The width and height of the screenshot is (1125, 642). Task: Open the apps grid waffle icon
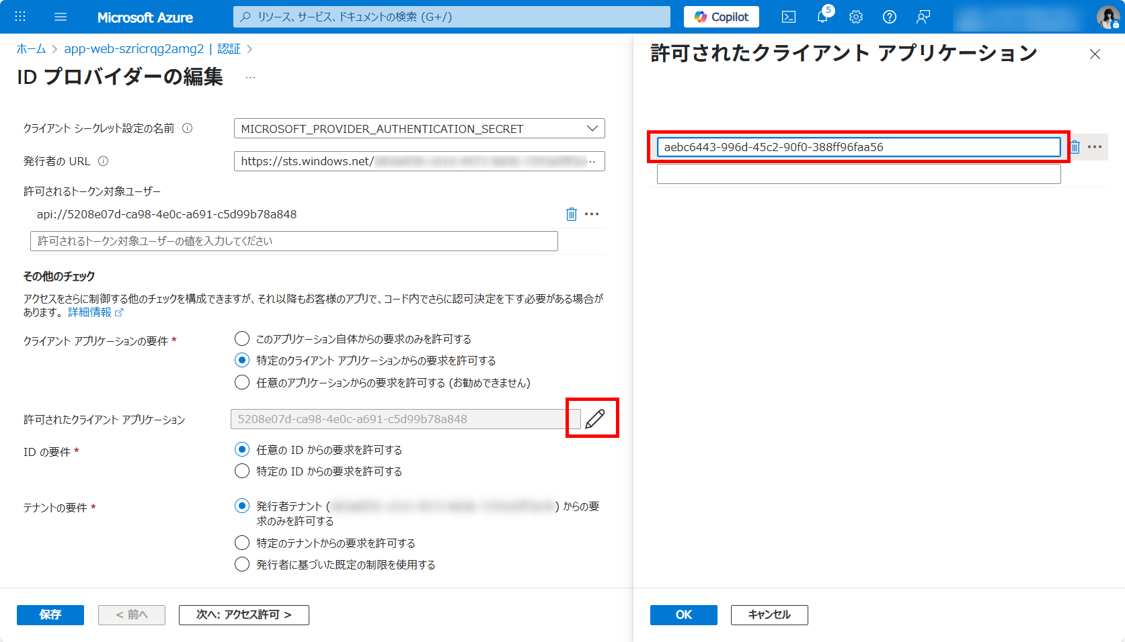pos(20,17)
